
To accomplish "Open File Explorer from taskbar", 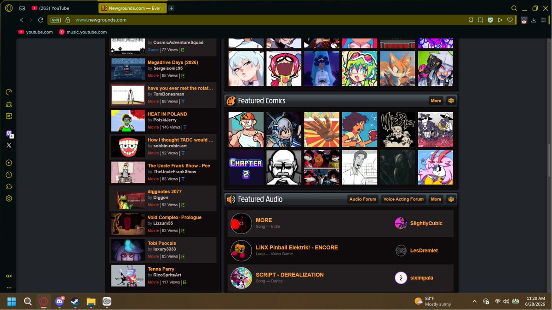I will 91,302.
